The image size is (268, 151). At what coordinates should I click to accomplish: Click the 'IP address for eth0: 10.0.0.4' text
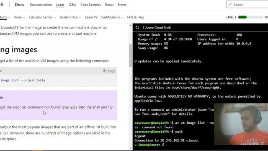point(224,44)
